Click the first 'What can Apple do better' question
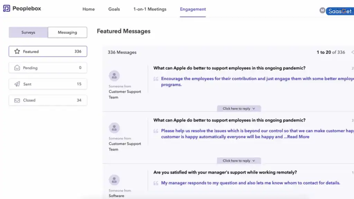 (x=230, y=68)
